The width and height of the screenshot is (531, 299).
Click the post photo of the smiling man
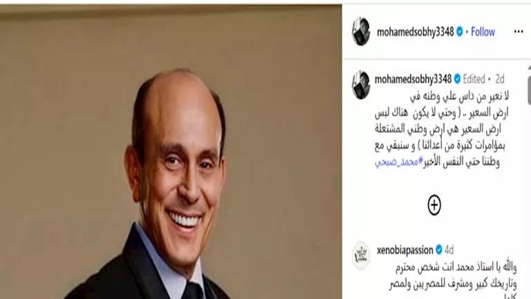coord(171,152)
